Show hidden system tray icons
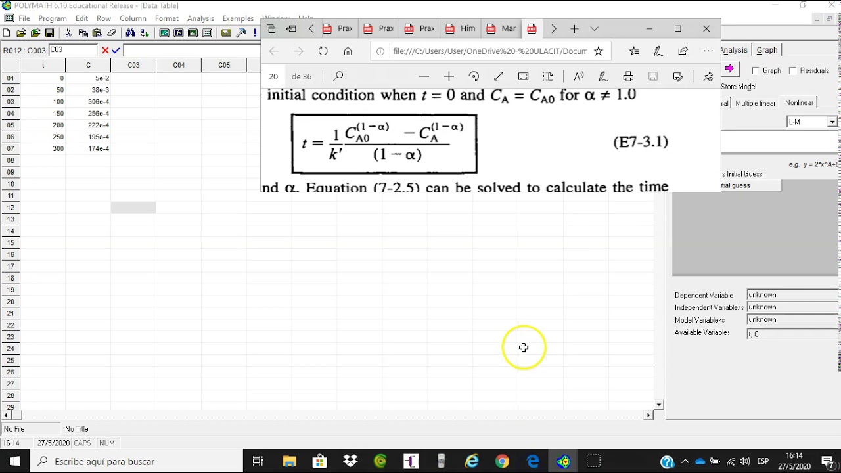The height and width of the screenshot is (473, 841). [685, 461]
